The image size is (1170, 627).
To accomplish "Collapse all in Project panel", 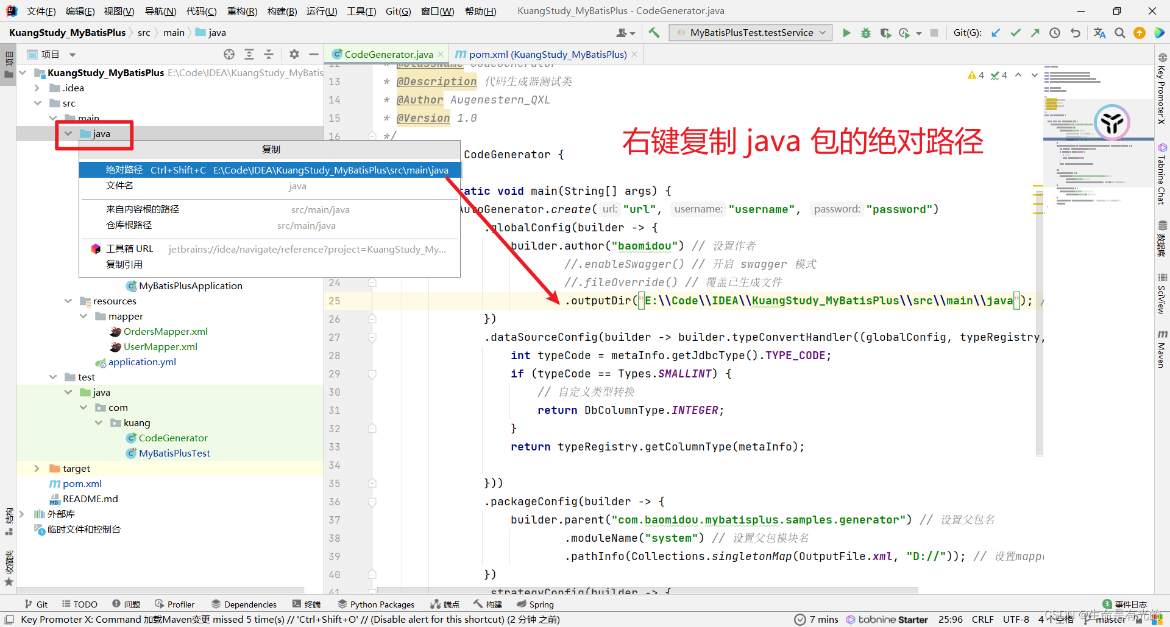I will point(269,54).
